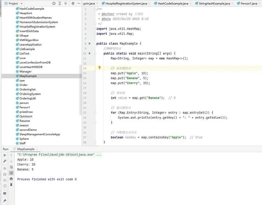Select HashCodeExample in project tree
The width and height of the screenshot is (262, 205).
(x=32, y=9)
